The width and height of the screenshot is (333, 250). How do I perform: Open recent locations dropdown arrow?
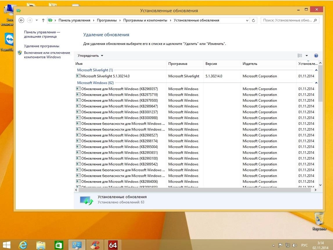[x=37, y=20]
